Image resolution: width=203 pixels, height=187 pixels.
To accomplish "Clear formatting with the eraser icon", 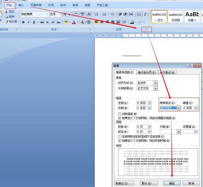I will tap(76, 14).
